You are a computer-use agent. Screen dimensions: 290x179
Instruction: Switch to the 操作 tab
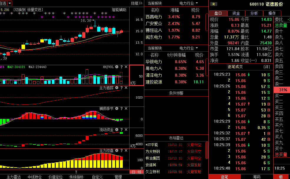[272, 13]
